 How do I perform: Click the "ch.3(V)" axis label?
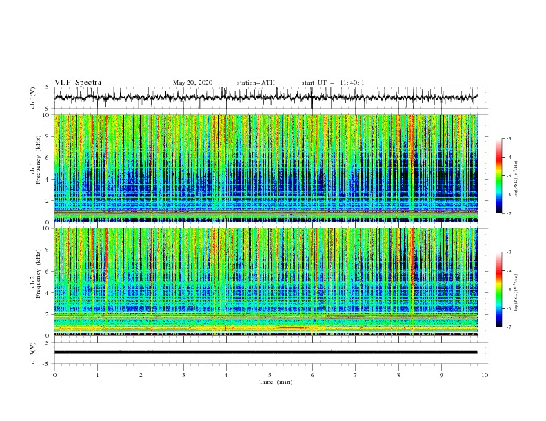pyautogui.click(x=32, y=353)
